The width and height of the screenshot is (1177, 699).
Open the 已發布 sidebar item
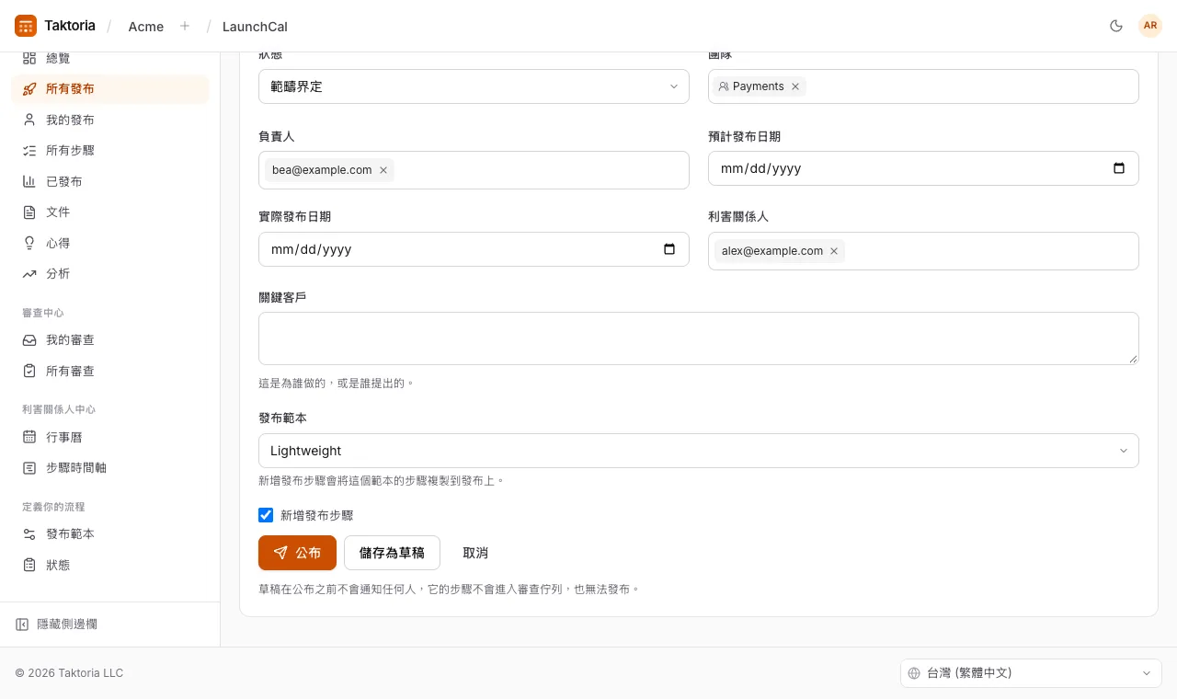coord(110,181)
